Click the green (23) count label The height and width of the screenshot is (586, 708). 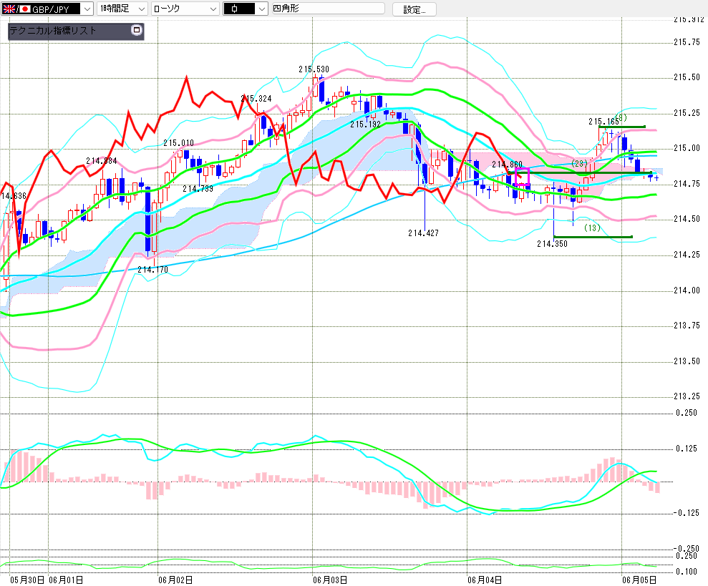[579, 163]
